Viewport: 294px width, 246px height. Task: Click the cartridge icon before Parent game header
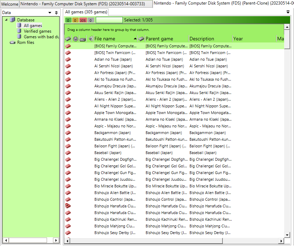141,39
